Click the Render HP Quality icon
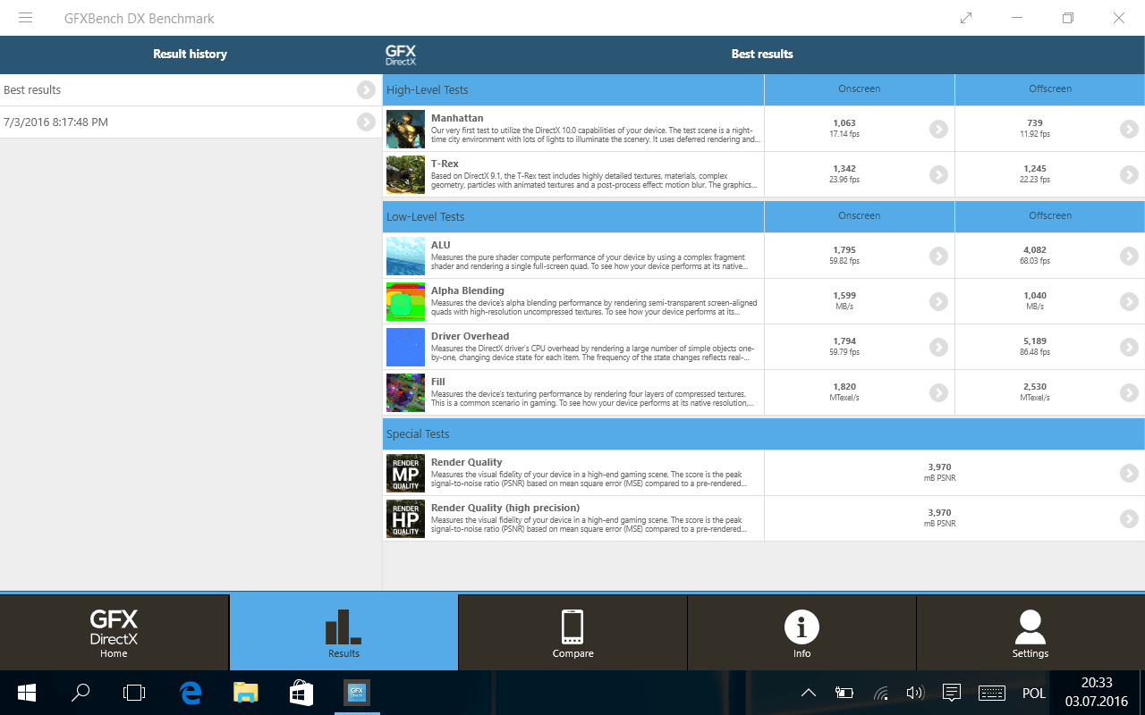Screen dimensions: 1145x715 coord(405,518)
